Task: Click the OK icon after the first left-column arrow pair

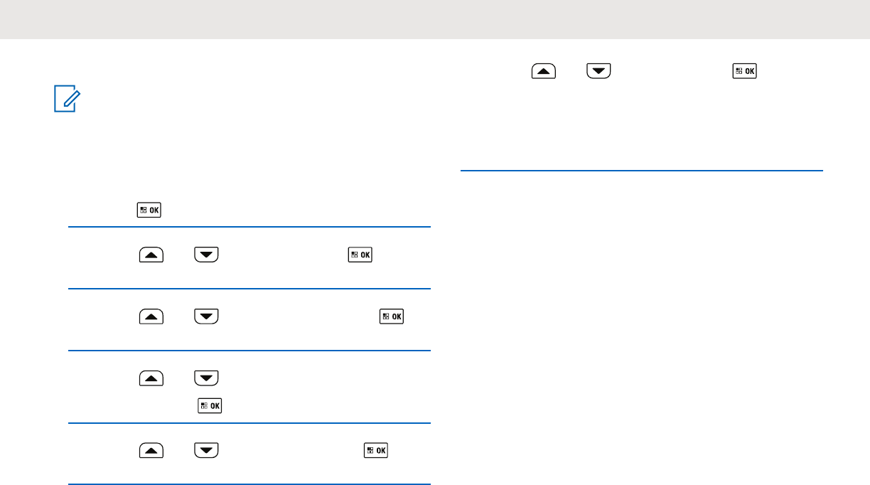Action: 359,255
